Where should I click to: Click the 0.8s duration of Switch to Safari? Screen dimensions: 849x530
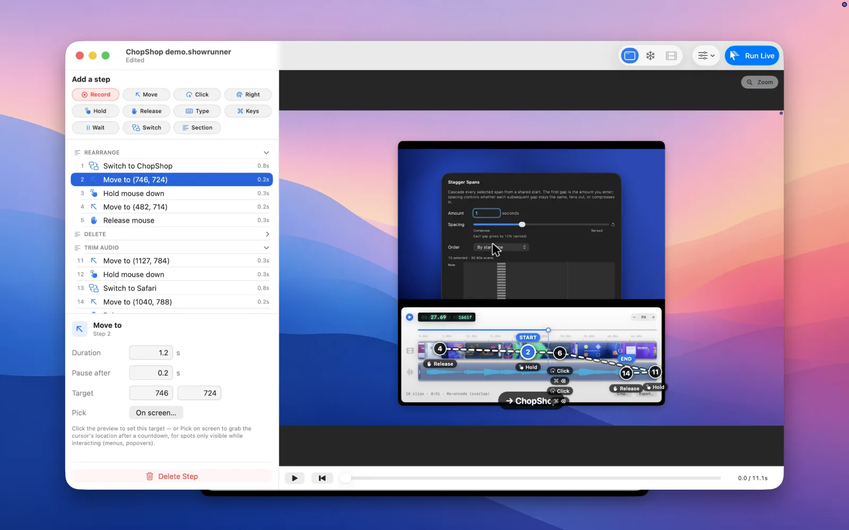pos(263,288)
